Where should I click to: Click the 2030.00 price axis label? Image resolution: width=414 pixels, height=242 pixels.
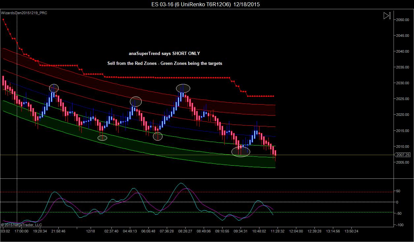coord(402,83)
